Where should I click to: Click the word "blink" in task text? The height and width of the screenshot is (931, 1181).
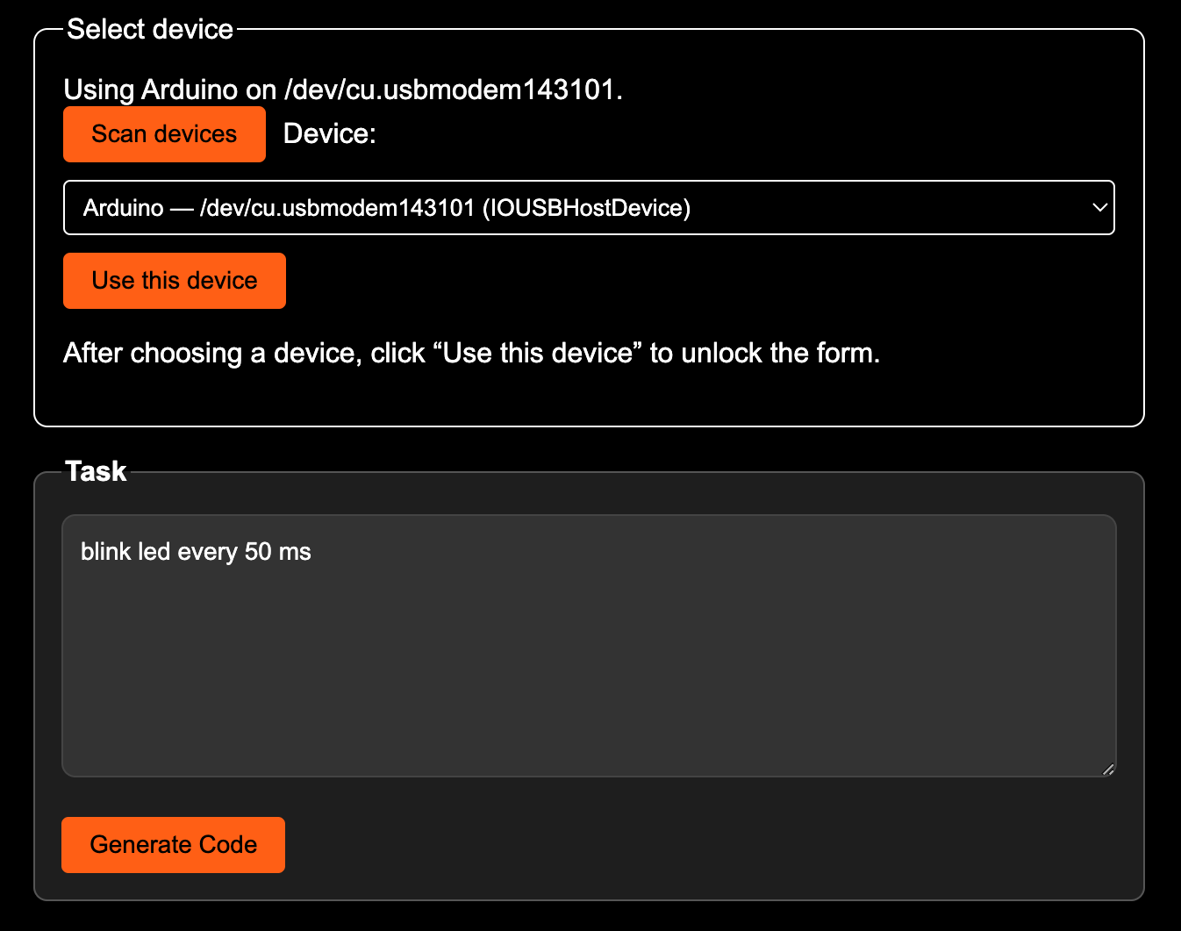coord(102,552)
